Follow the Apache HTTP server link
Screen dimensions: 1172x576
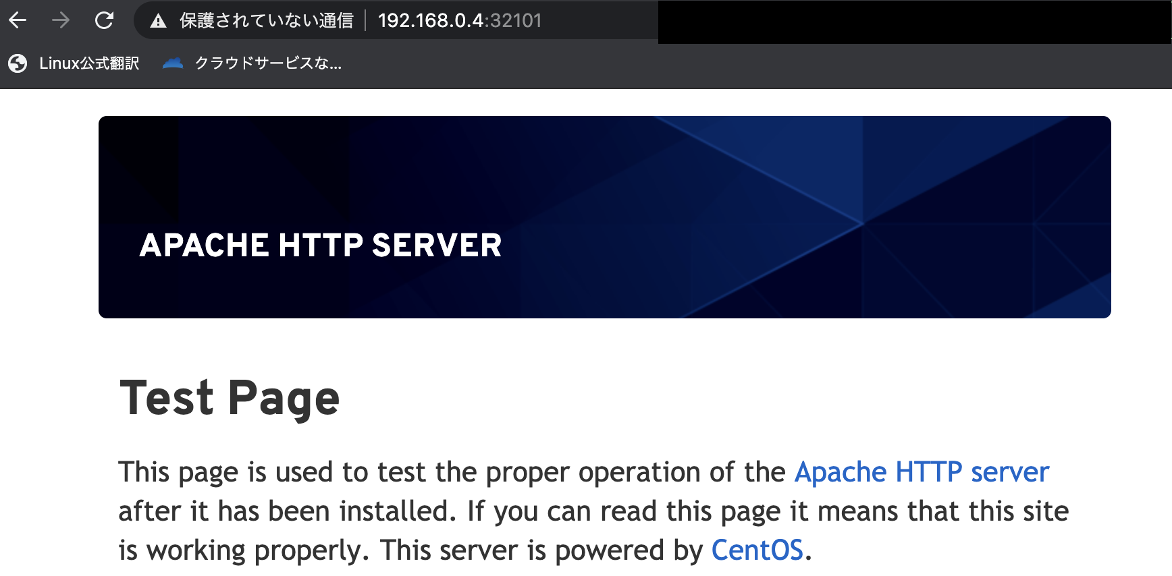tap(922, 472)
